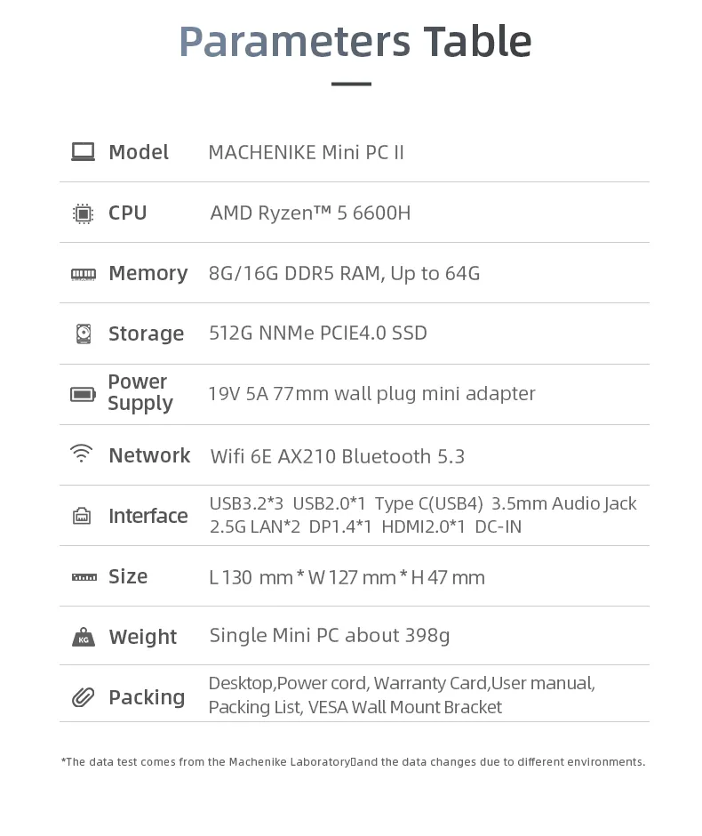Click the battery icon beside Power Supply
Viewport: 702px width, 836px height.
(x=84, y=394)
